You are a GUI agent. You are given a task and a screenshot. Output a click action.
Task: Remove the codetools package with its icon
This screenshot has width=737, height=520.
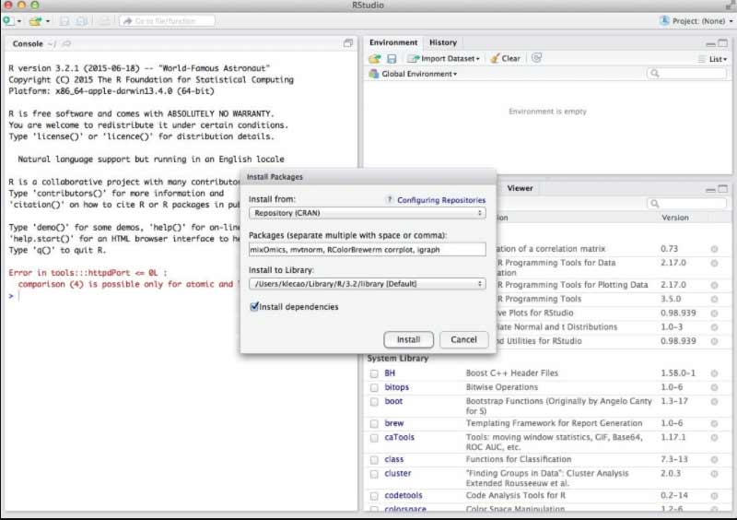click(714, 495)
